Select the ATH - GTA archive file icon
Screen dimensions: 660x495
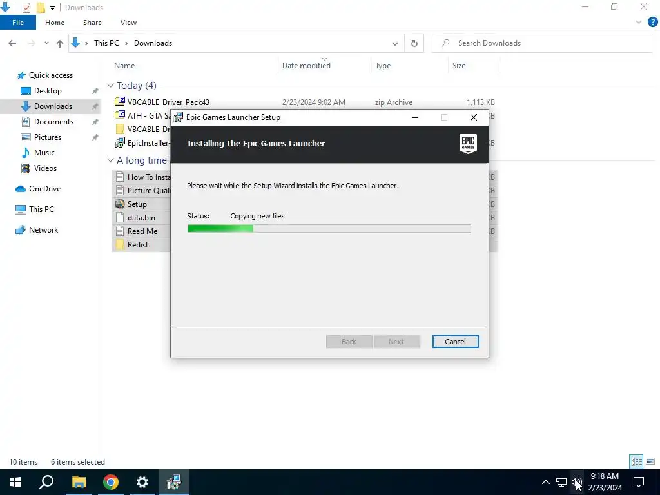120,115
